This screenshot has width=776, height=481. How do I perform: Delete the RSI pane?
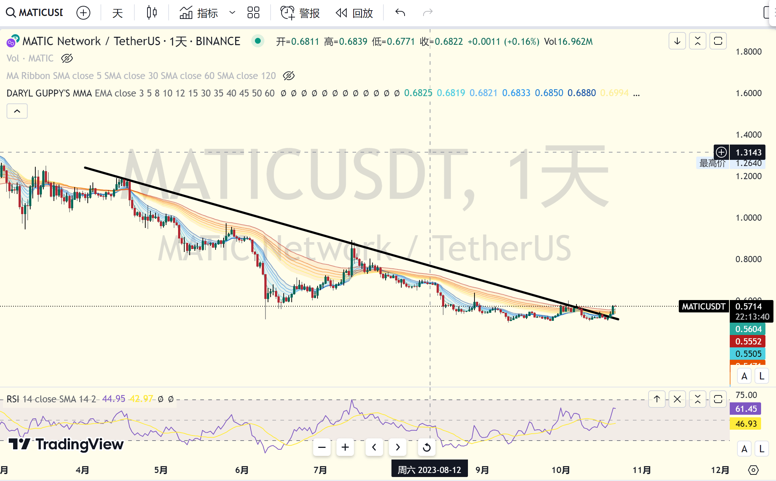(677, 399)
